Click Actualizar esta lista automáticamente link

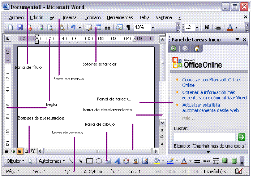tap(210, 108)
